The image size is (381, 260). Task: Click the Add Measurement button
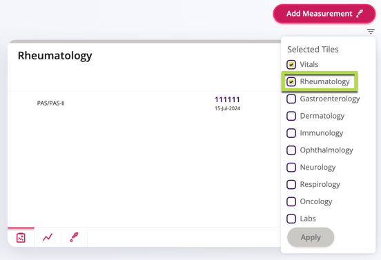324,14
